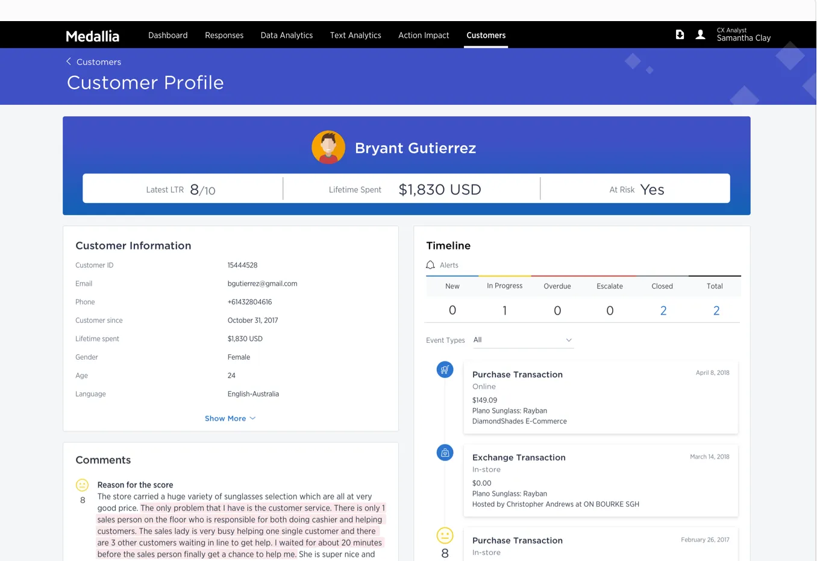This screenshot has height=561, width=817.
Task: Open Text Analytics tab
Action: point(355,36)
